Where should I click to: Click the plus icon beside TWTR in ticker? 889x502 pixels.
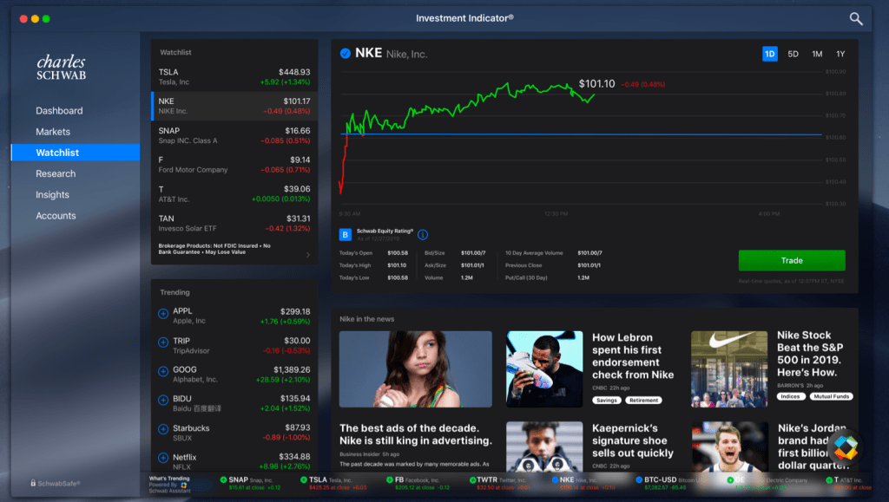click(471, 480)
